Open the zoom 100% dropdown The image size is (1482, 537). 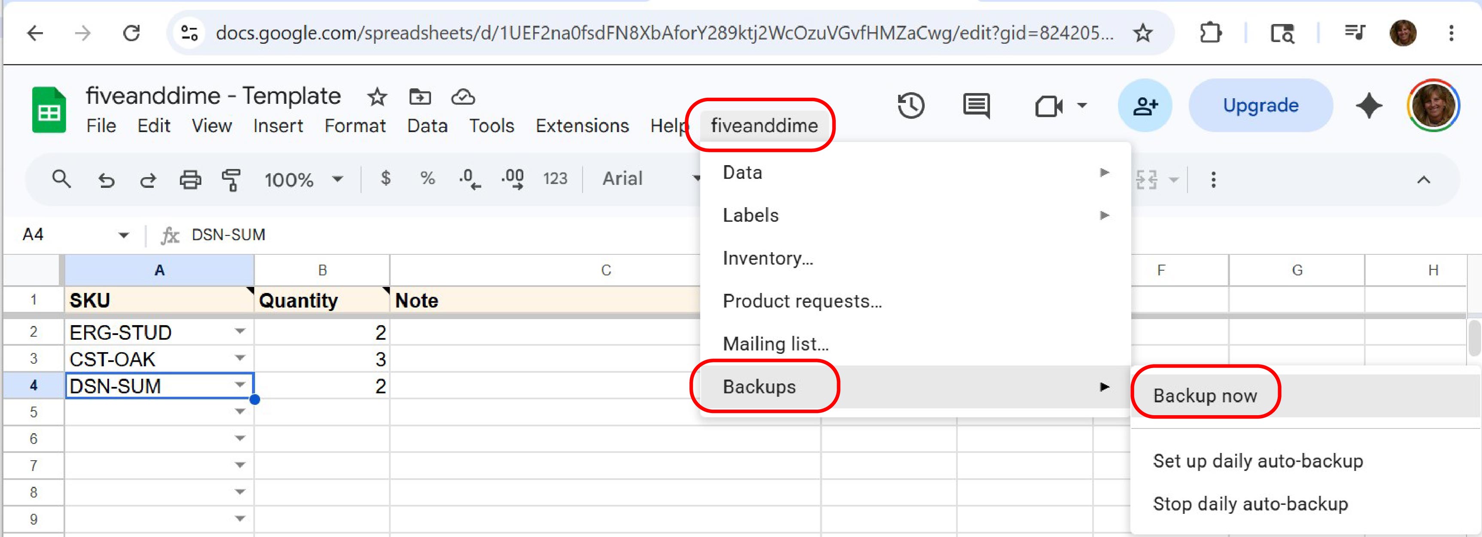(303, 180)
